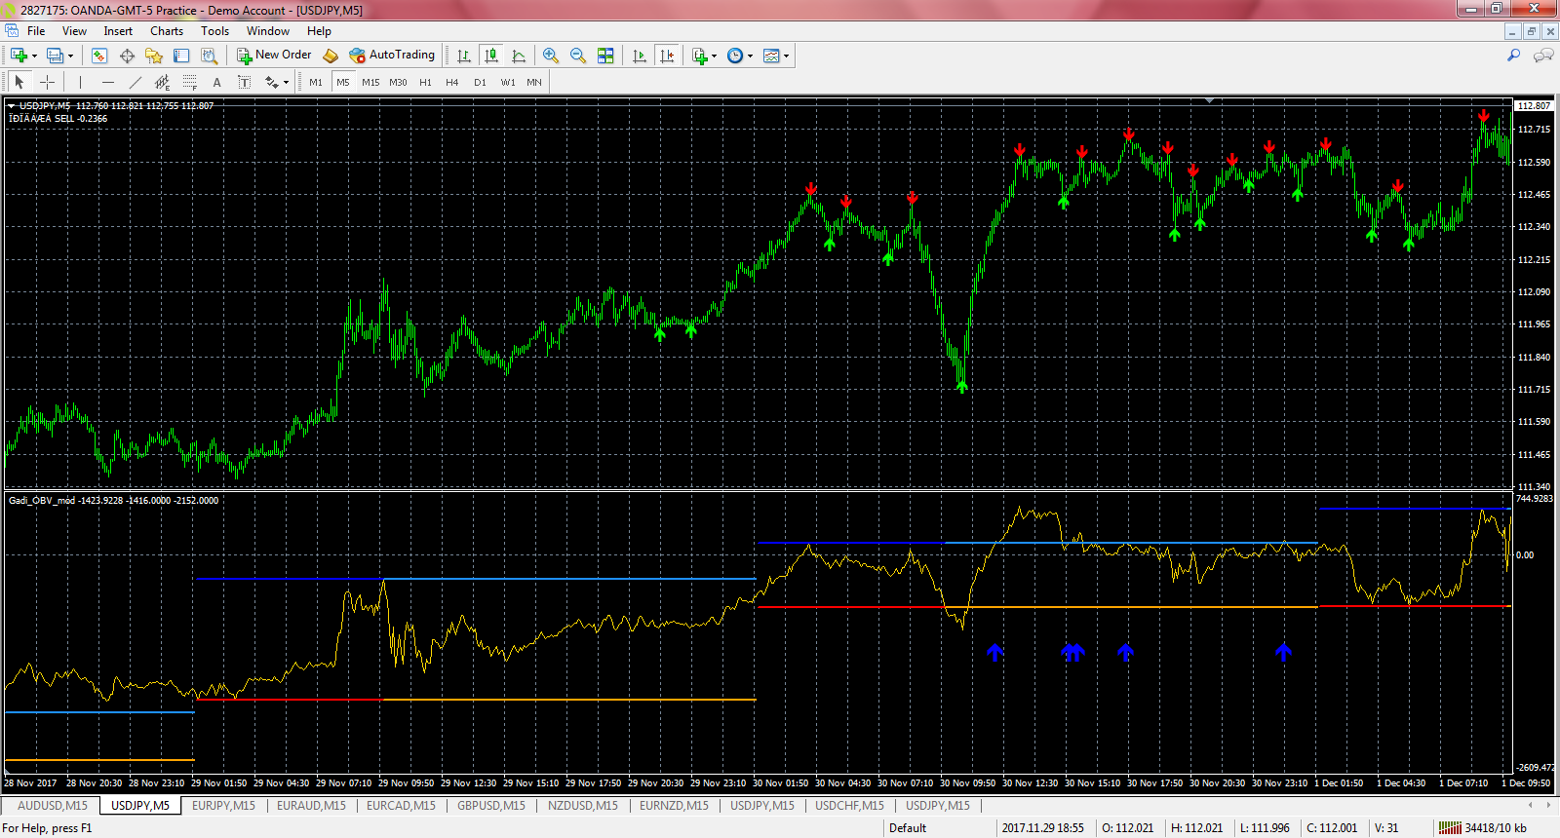Screen dimensions: 1560x838
Task: Open the Market Watch panel icon
Action: 98,56
